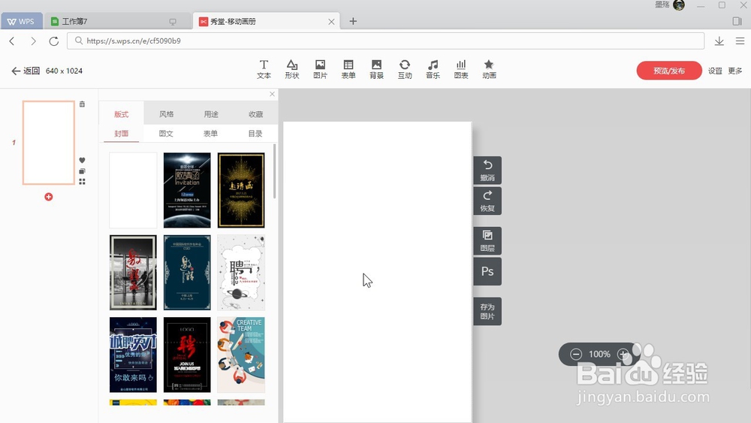Viewport: 751px width, 423px height.
Task: Select the space Invitation template
Action: click(x=187, y=190)
